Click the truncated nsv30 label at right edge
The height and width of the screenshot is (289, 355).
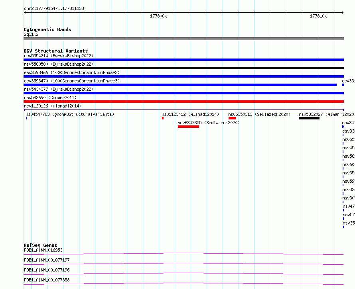349,198
